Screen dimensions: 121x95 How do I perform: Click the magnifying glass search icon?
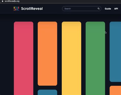pos(99,8)
